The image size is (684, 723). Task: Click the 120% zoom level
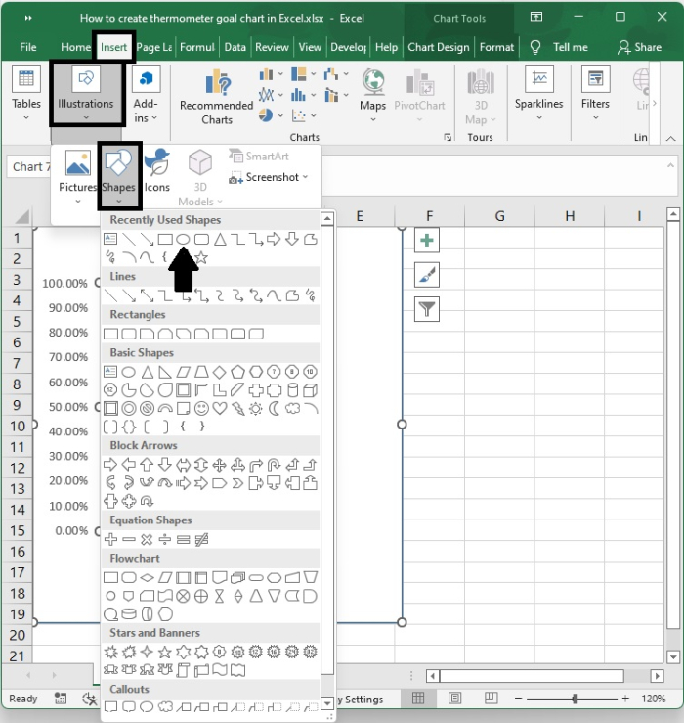pos(653,699)
